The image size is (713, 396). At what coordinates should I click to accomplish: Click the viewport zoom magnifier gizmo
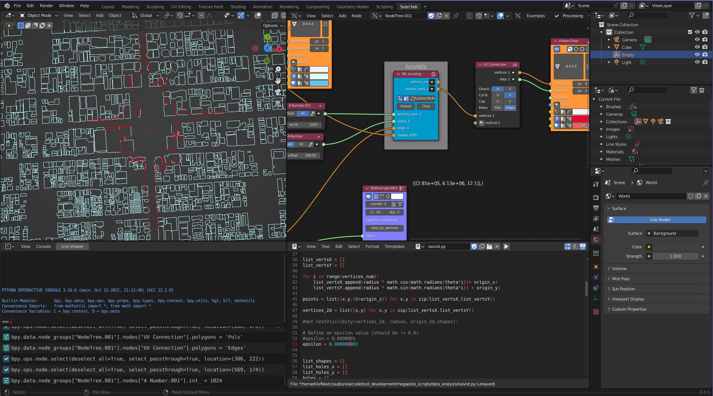tap(278, 70)
